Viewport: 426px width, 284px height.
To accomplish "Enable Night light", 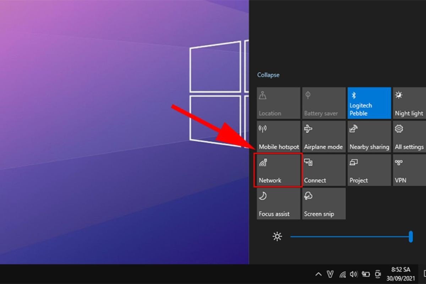I will point(409,103).
